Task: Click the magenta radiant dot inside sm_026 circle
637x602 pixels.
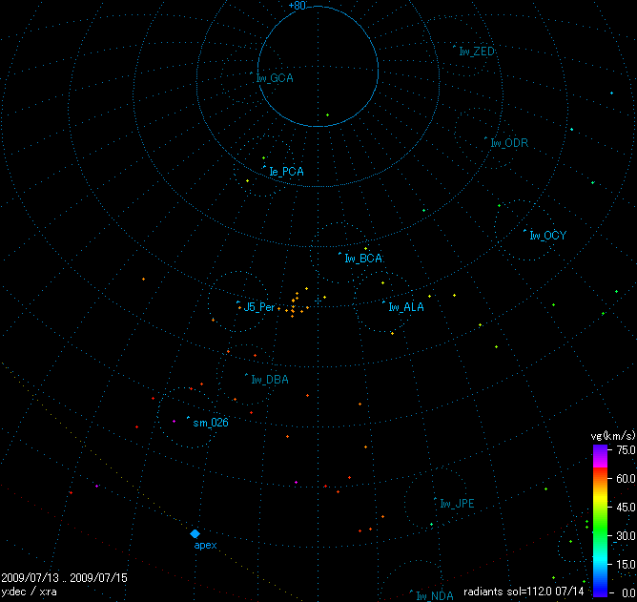Action: [175, 421]
